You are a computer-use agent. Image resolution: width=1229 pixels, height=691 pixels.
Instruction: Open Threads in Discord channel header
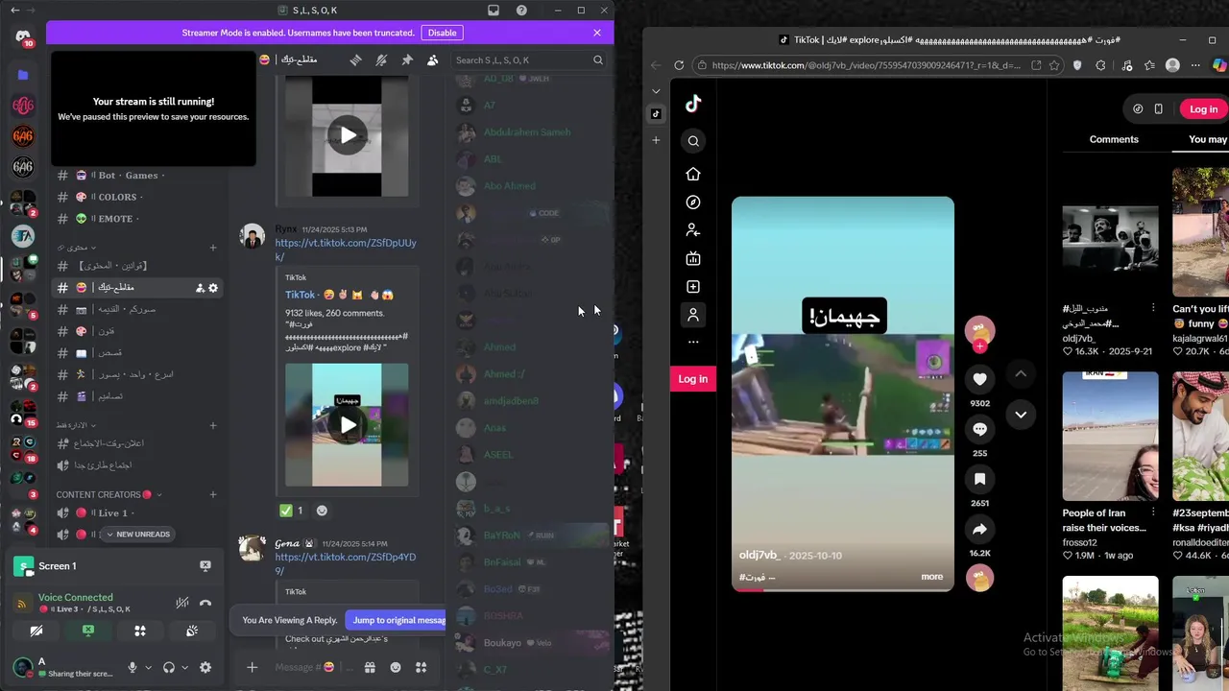pyautogui.click(x=355, y=60)
